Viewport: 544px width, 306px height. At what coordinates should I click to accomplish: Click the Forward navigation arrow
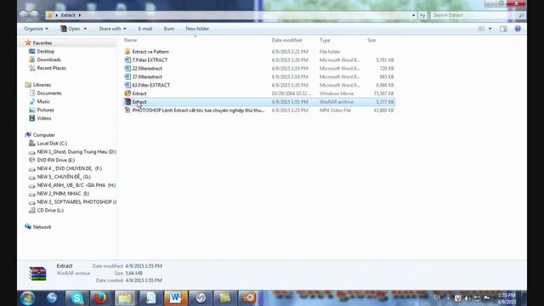(35, 15)
